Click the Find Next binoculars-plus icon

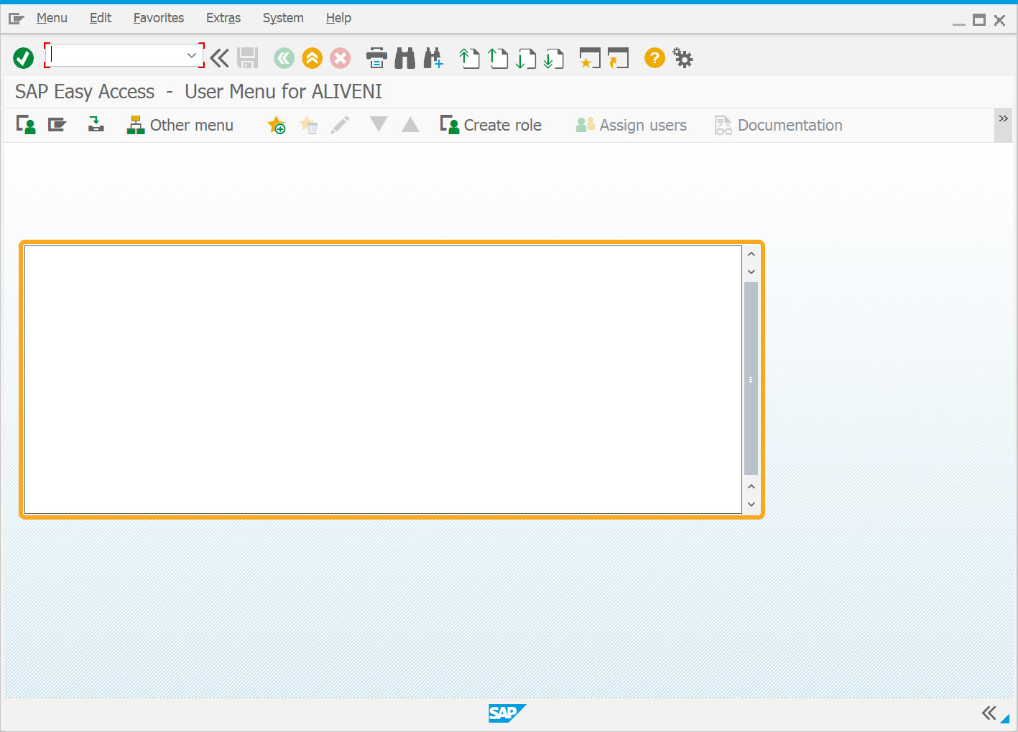(x=433, y=58)
